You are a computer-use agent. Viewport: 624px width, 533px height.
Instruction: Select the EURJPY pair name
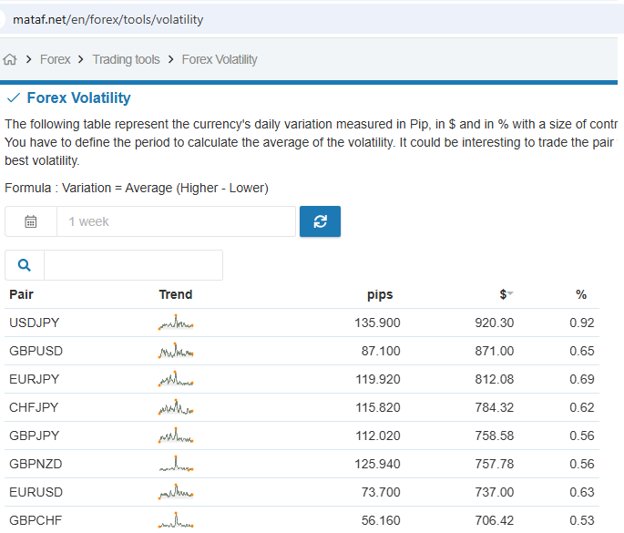click(x=35, y=379)
